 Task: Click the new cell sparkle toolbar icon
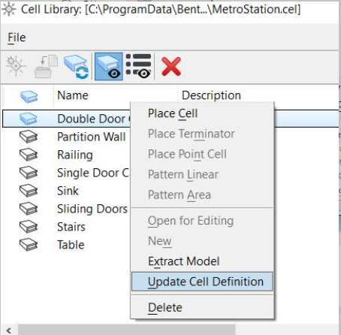(x=16, y=66)
